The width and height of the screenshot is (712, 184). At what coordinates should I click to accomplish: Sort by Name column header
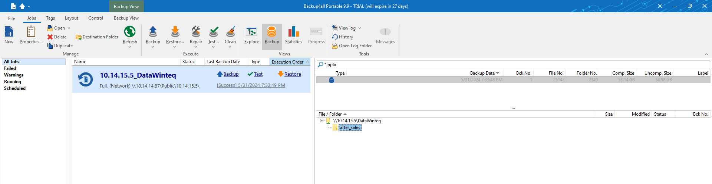(126, 62)
